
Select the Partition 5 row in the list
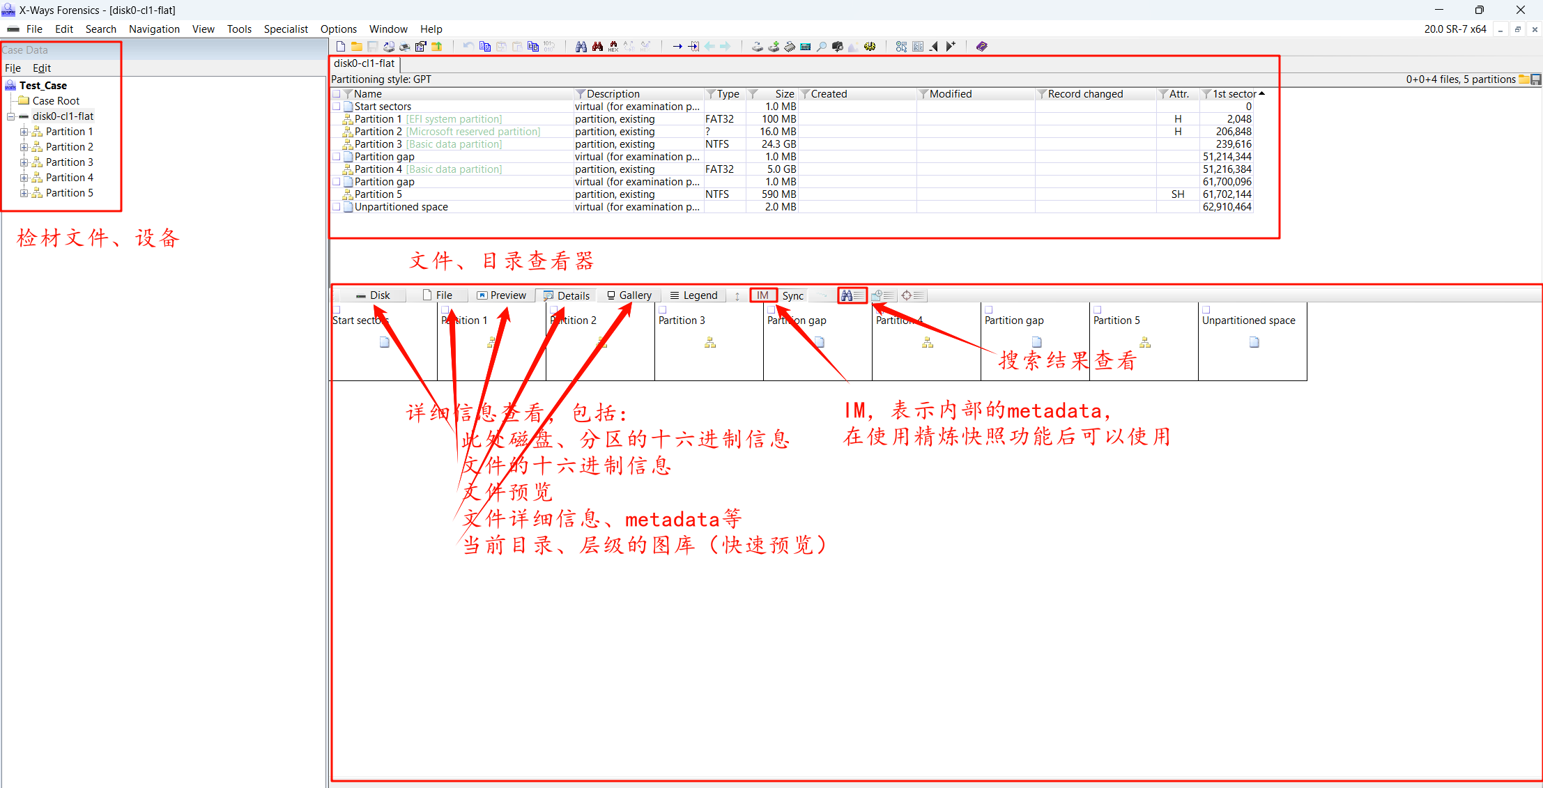pyautogui.click(x=792, y=194)
